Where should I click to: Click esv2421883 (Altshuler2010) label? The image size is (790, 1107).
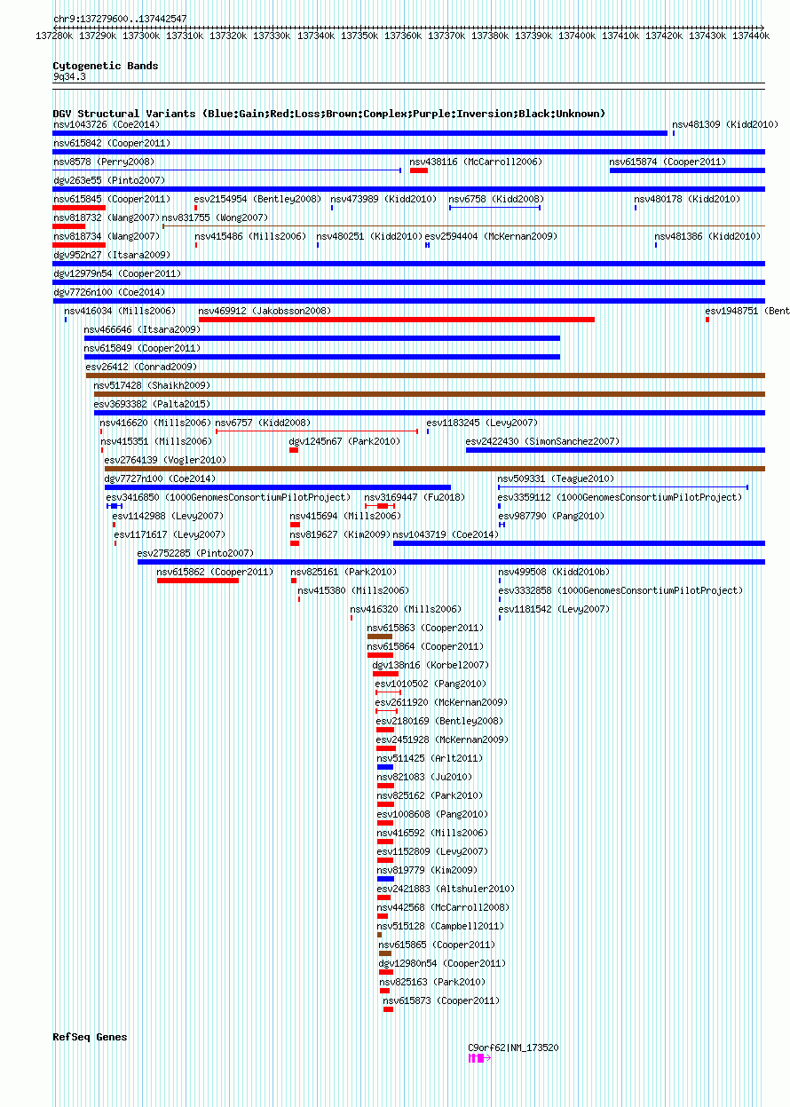point(446,889)
